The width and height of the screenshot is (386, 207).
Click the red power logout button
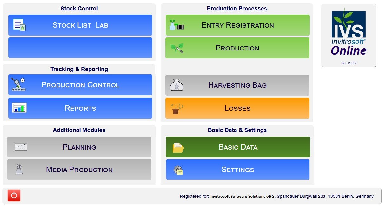coord(14,196)
